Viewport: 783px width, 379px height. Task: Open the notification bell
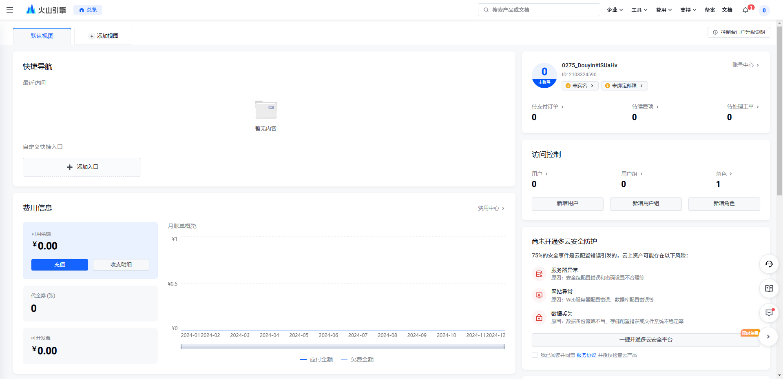point(745,10)
